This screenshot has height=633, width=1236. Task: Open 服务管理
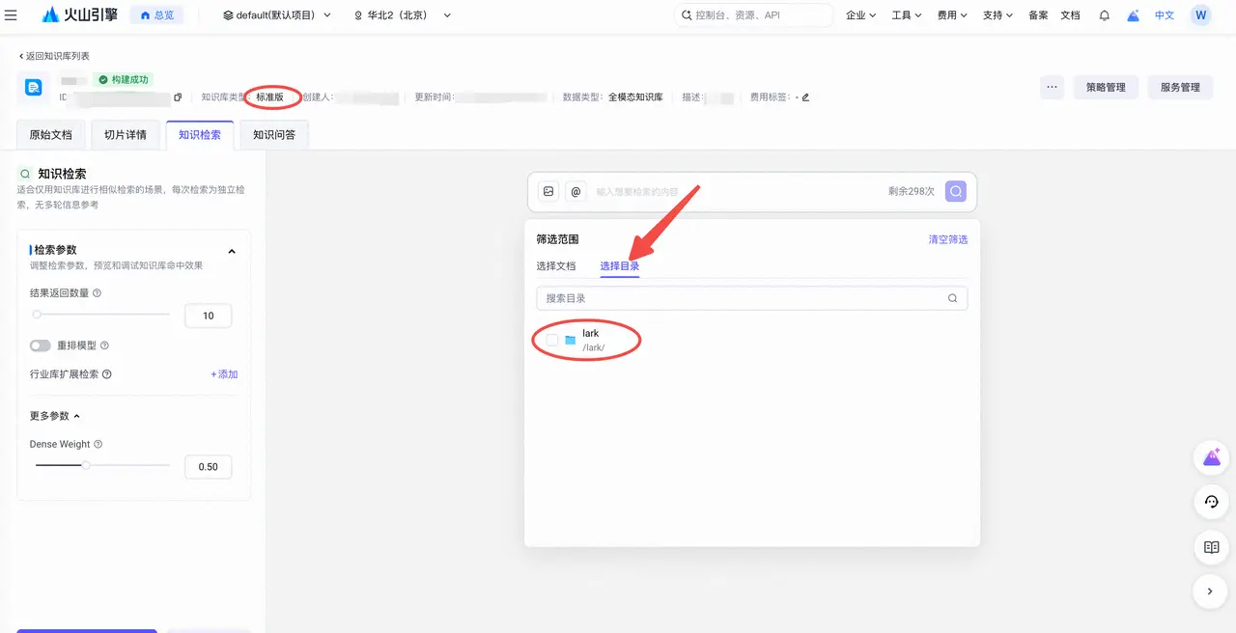point(1180,87)
